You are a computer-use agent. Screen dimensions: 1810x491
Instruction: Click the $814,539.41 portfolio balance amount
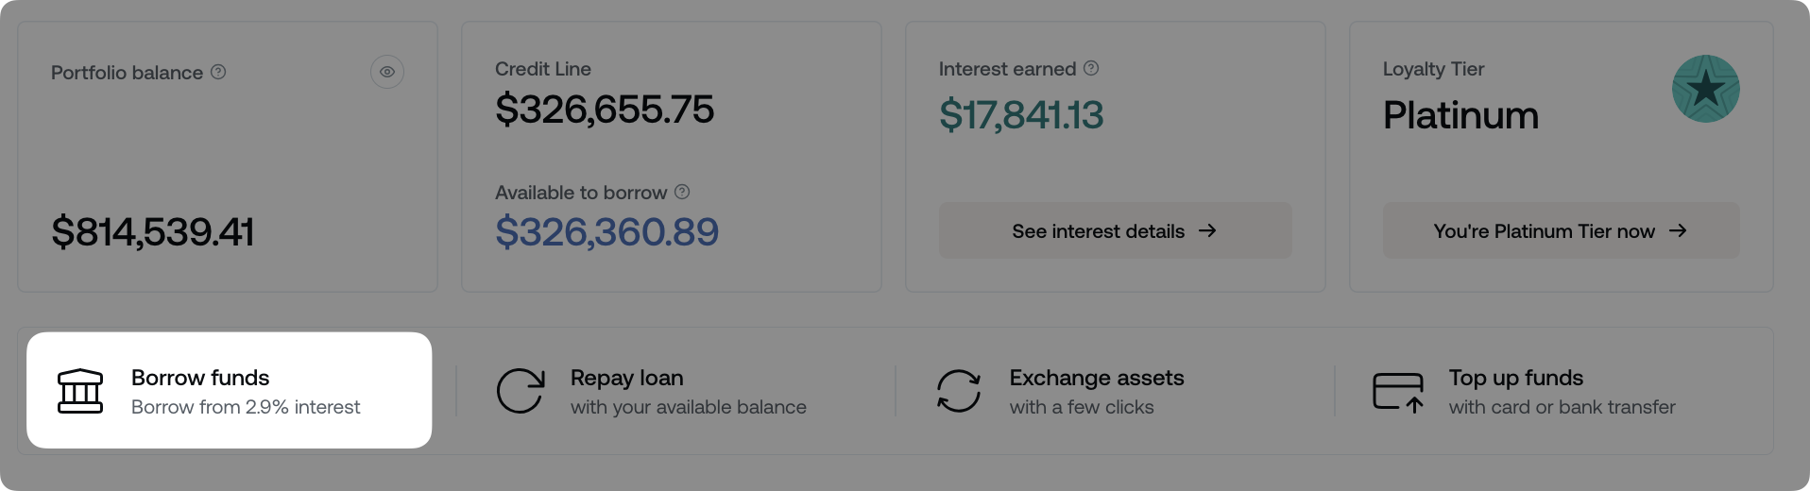click(153, 232)
